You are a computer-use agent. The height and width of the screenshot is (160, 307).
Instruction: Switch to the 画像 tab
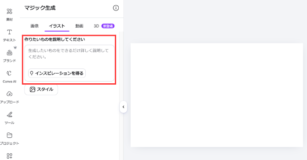point(34,26)
